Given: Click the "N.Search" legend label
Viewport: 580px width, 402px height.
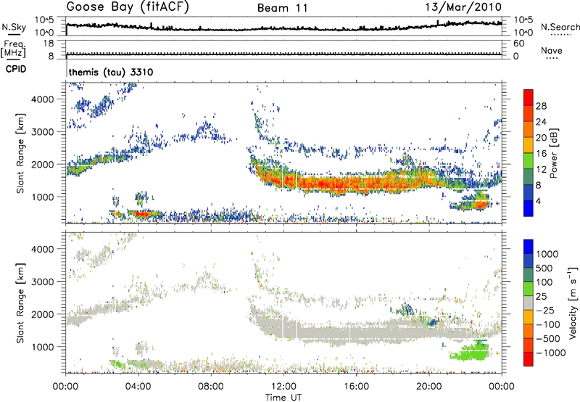Looking at the screenshot, I should (x=560, y=27).
